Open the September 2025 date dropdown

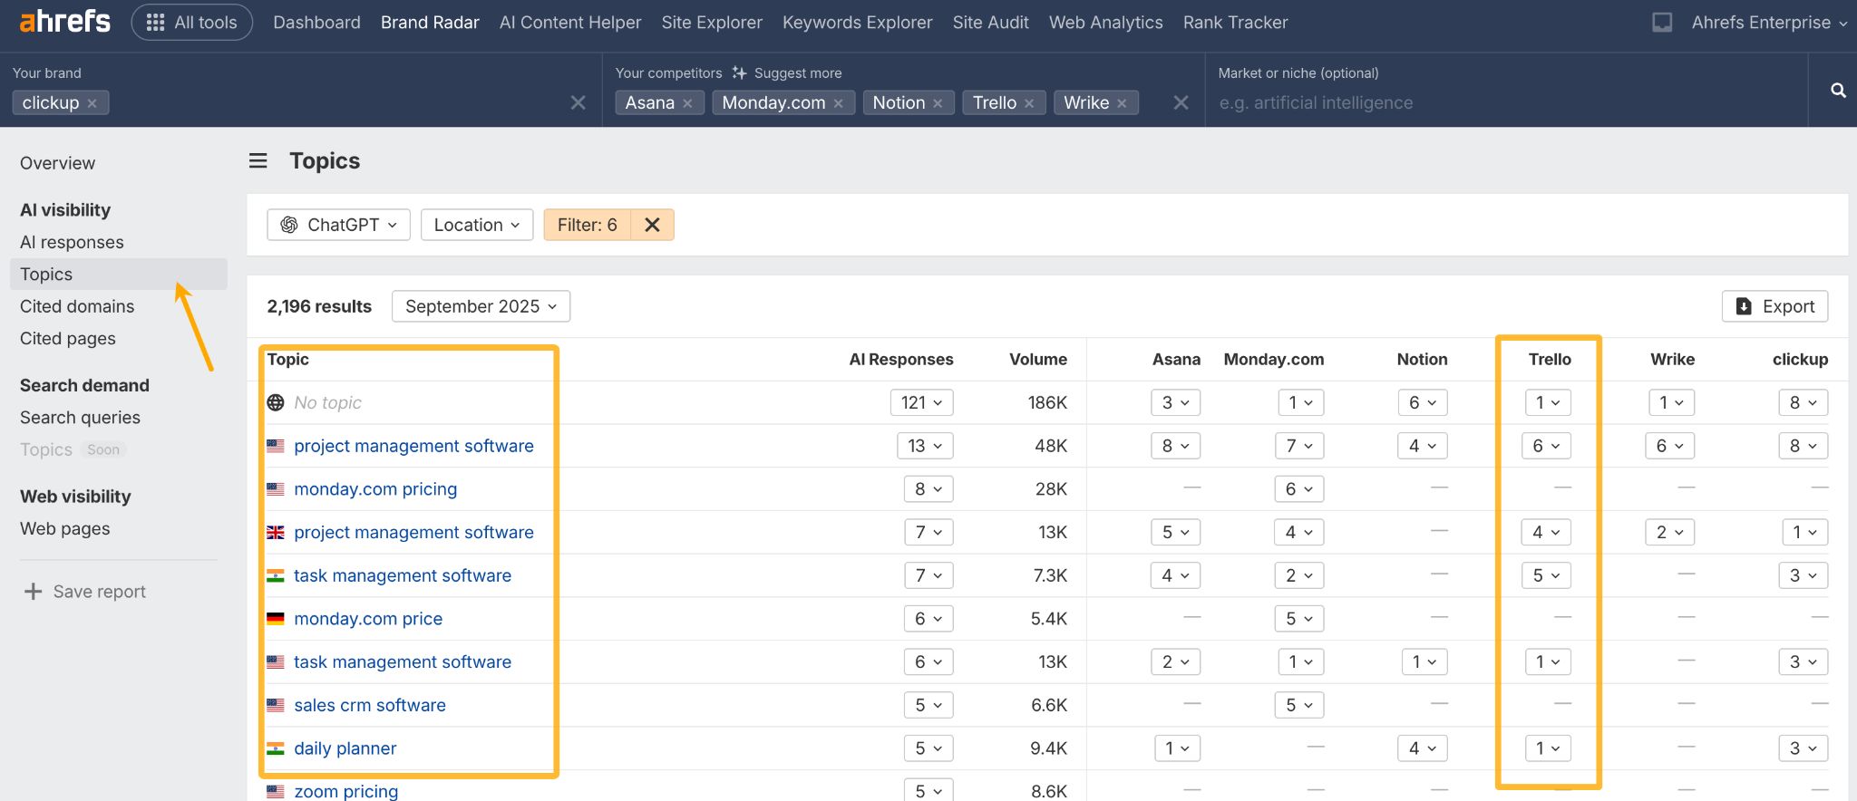tap(481, 306)
